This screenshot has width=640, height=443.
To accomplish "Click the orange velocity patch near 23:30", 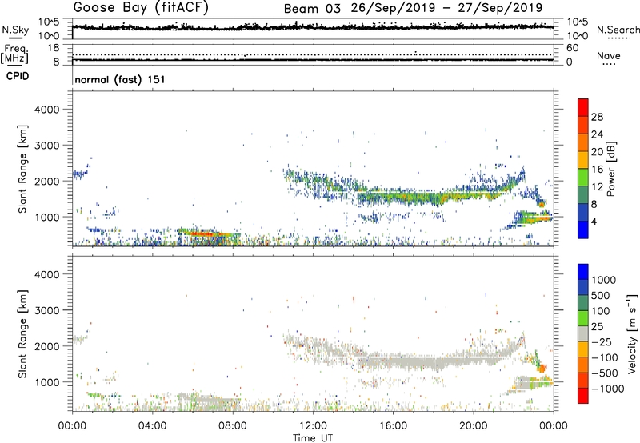I will tap(542, 369).
